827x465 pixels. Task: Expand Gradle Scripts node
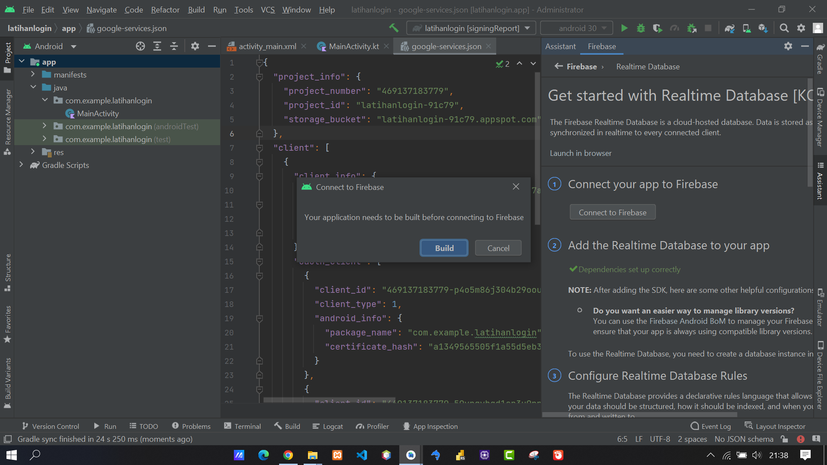tap(21, 165)
